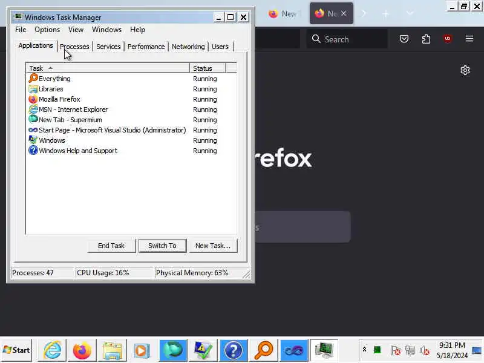Select the Mozilla Firefox task icon
Image resolution: width=484 pixels, height=363 pixels.
(33, 99)
